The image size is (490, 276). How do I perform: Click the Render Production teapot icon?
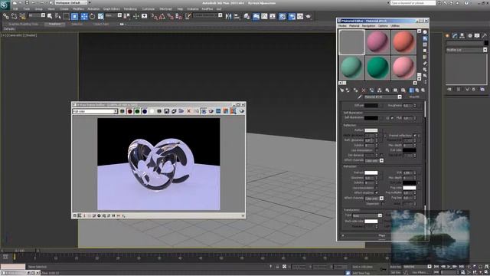[308, 16]
